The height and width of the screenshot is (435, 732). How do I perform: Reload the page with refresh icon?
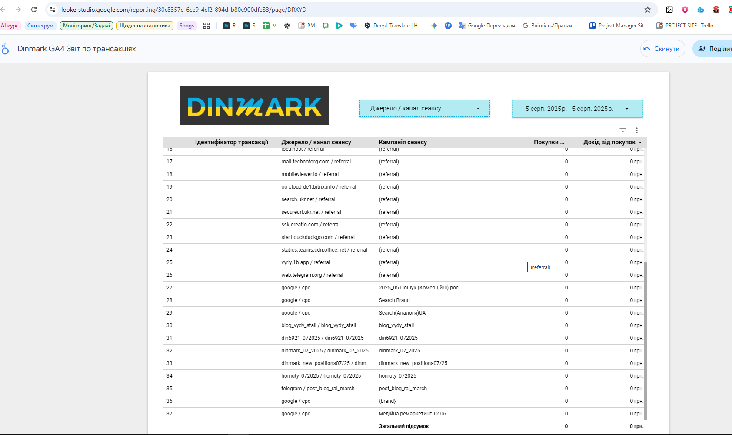pyautogui.click(x=34, y=10)
